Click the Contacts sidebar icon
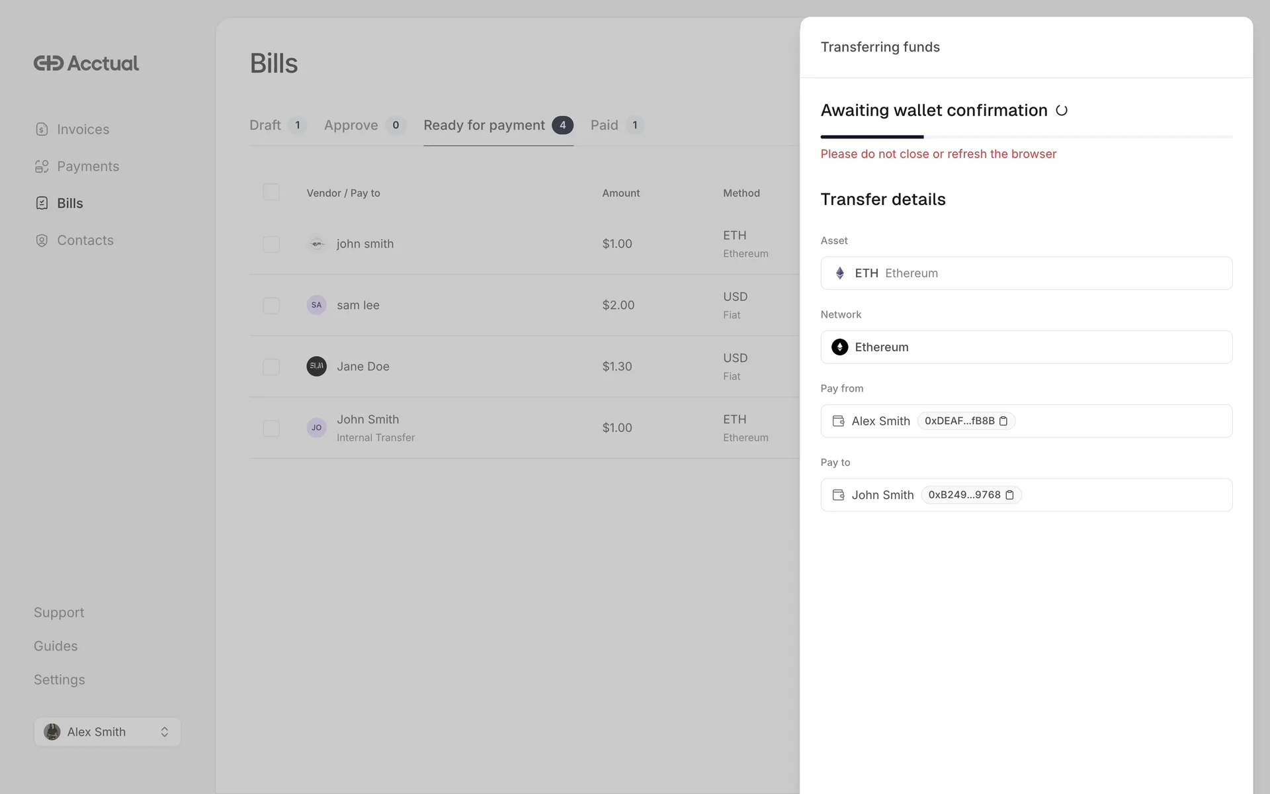The width and height of the screenshot is (1270, 794). pos(42,240)
